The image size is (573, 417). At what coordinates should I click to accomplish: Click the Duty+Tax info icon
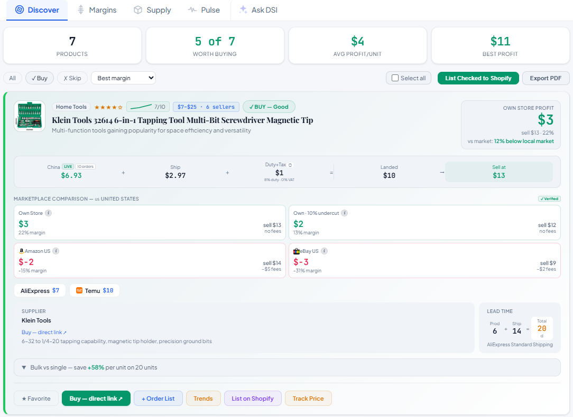click(x=290, y=165)
